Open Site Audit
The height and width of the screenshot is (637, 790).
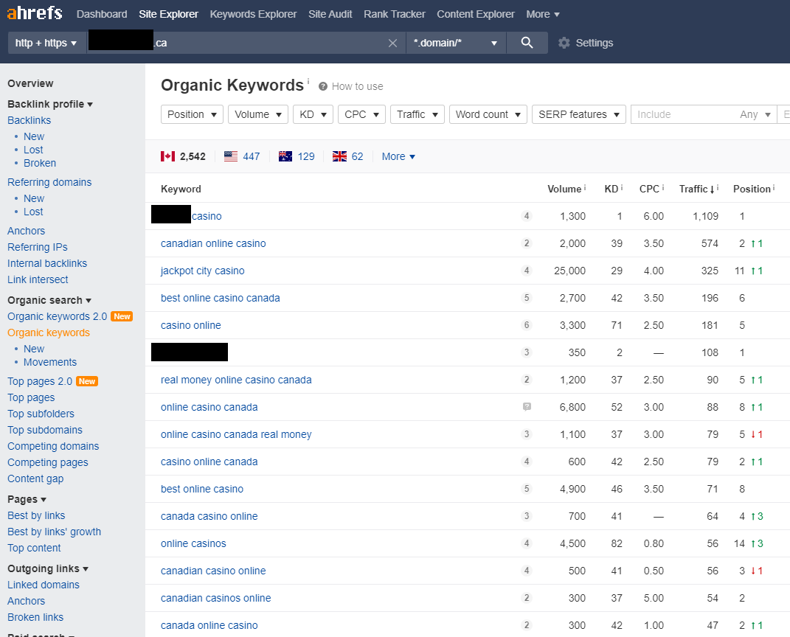click(x=330, y=14)
